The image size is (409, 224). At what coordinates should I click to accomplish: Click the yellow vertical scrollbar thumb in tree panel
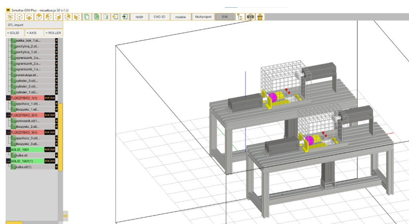pos(60,137)
